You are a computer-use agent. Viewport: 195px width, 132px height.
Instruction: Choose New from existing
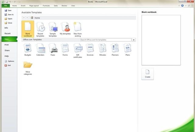point(78,29)
